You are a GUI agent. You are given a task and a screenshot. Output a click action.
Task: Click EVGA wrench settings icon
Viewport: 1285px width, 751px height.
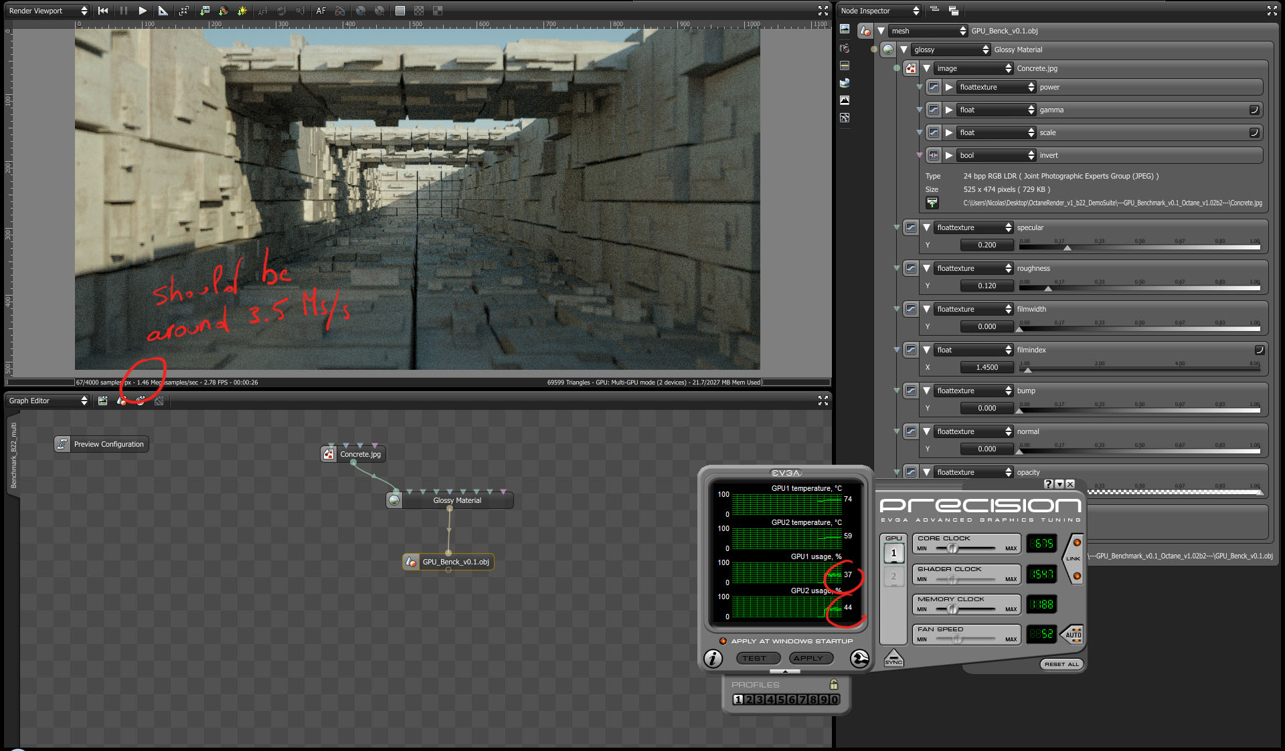point(859,659)
